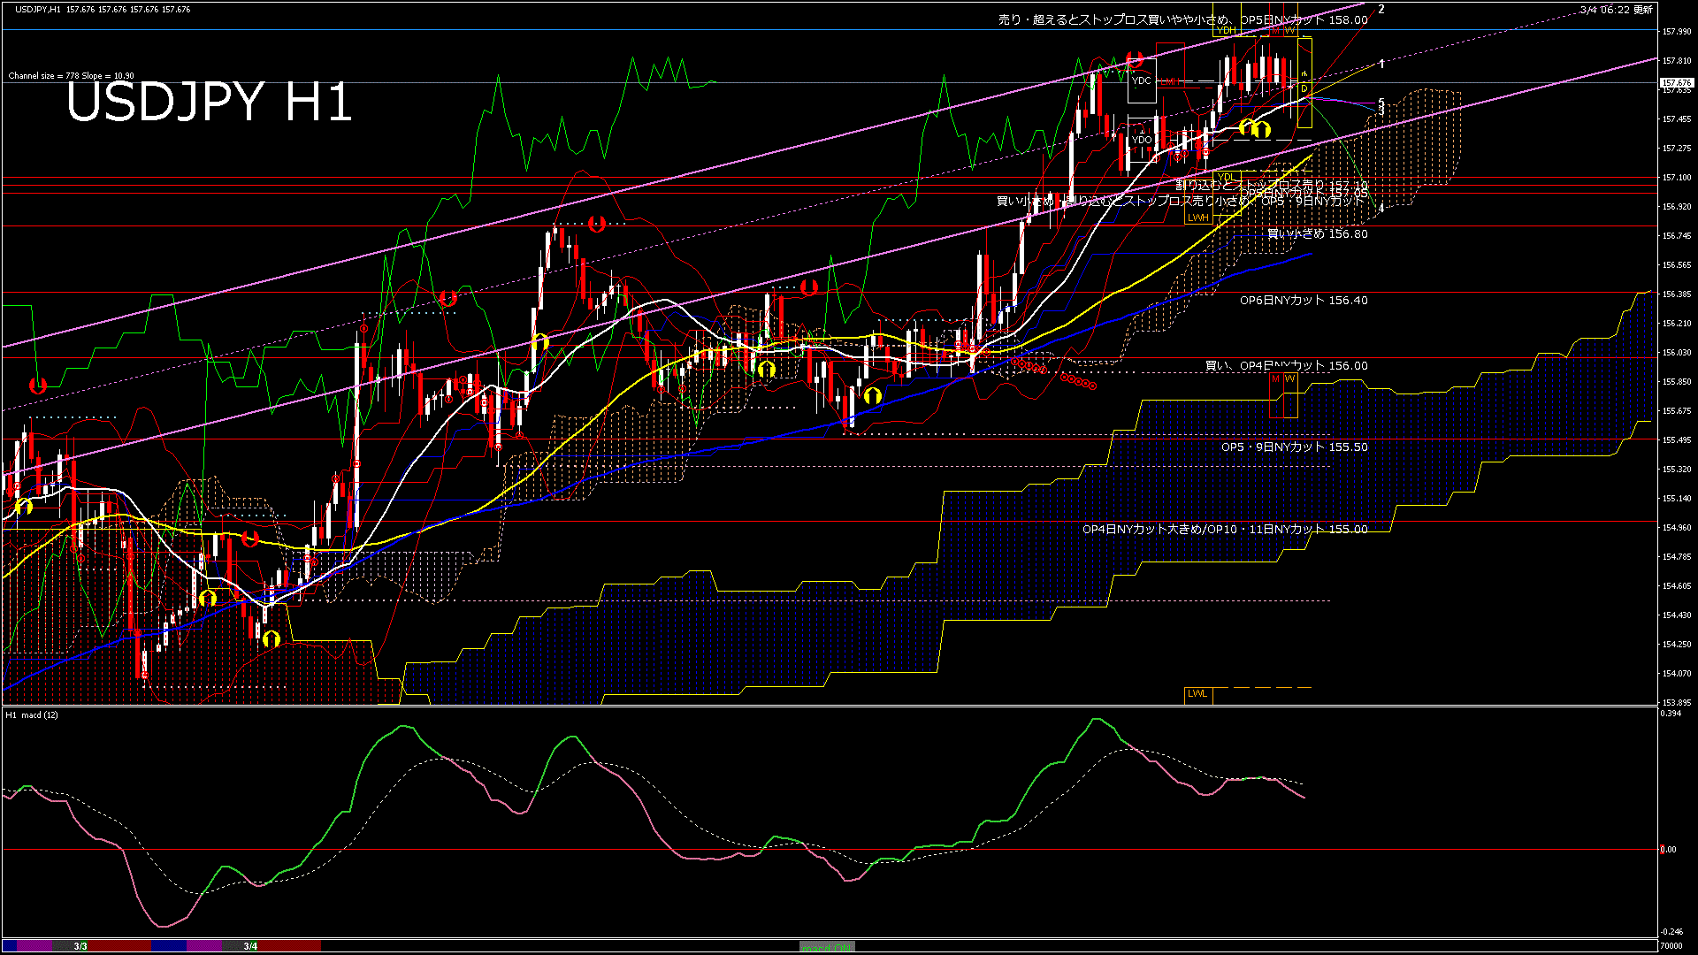Click the Channel size Slope info text
This screenshot has width=1698, height=955.
(71, 76)
